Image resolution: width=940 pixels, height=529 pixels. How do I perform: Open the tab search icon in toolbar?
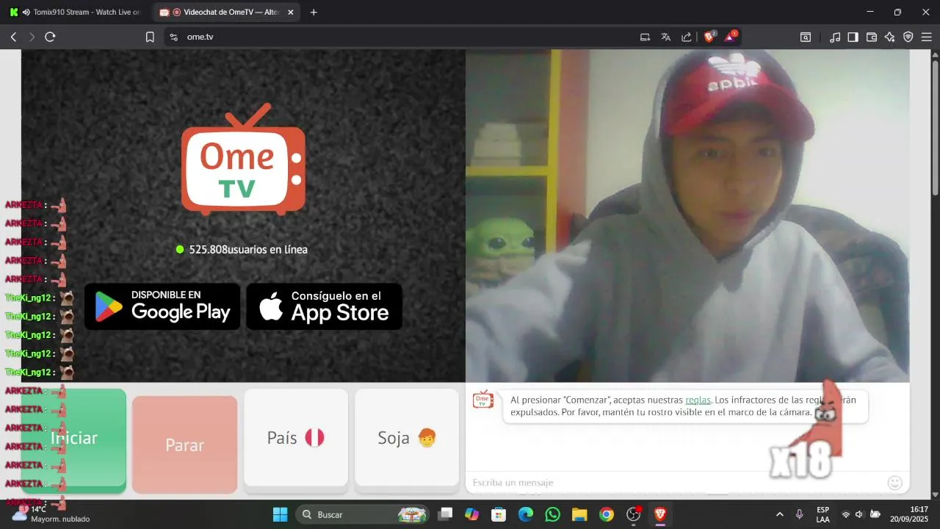click(x=806, y=37)
